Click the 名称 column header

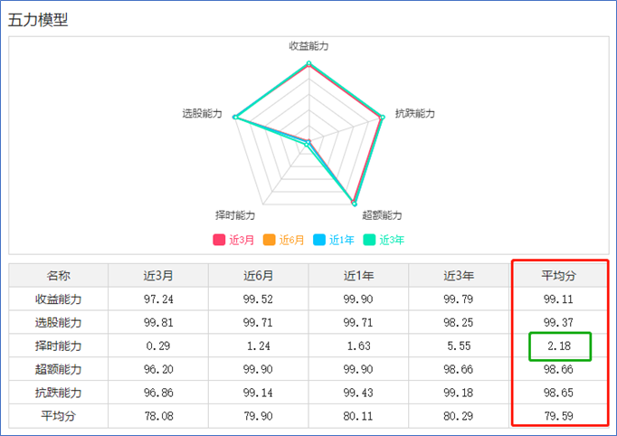coord(59,276)
